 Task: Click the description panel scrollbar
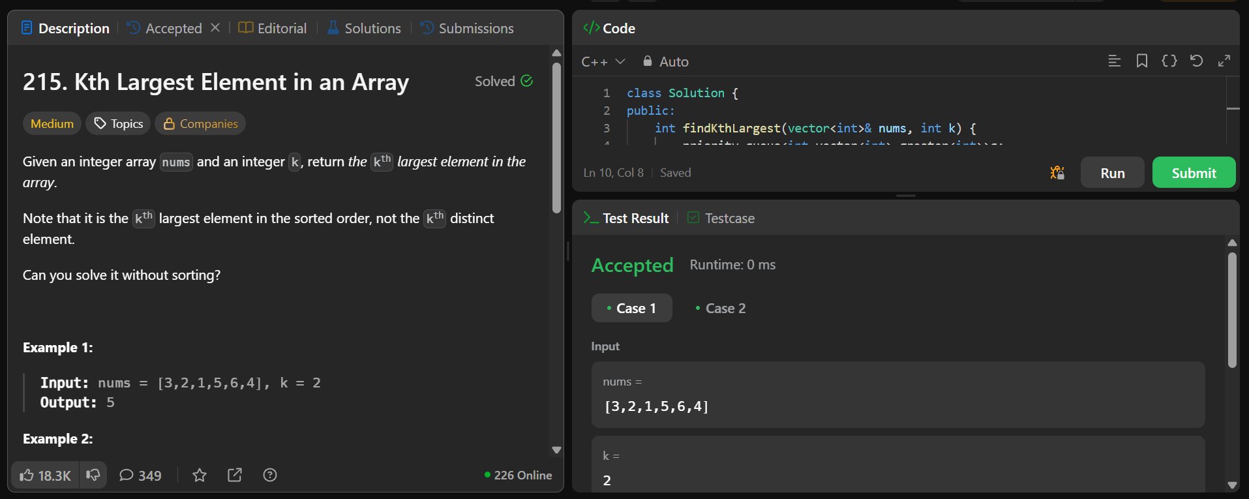556,137
